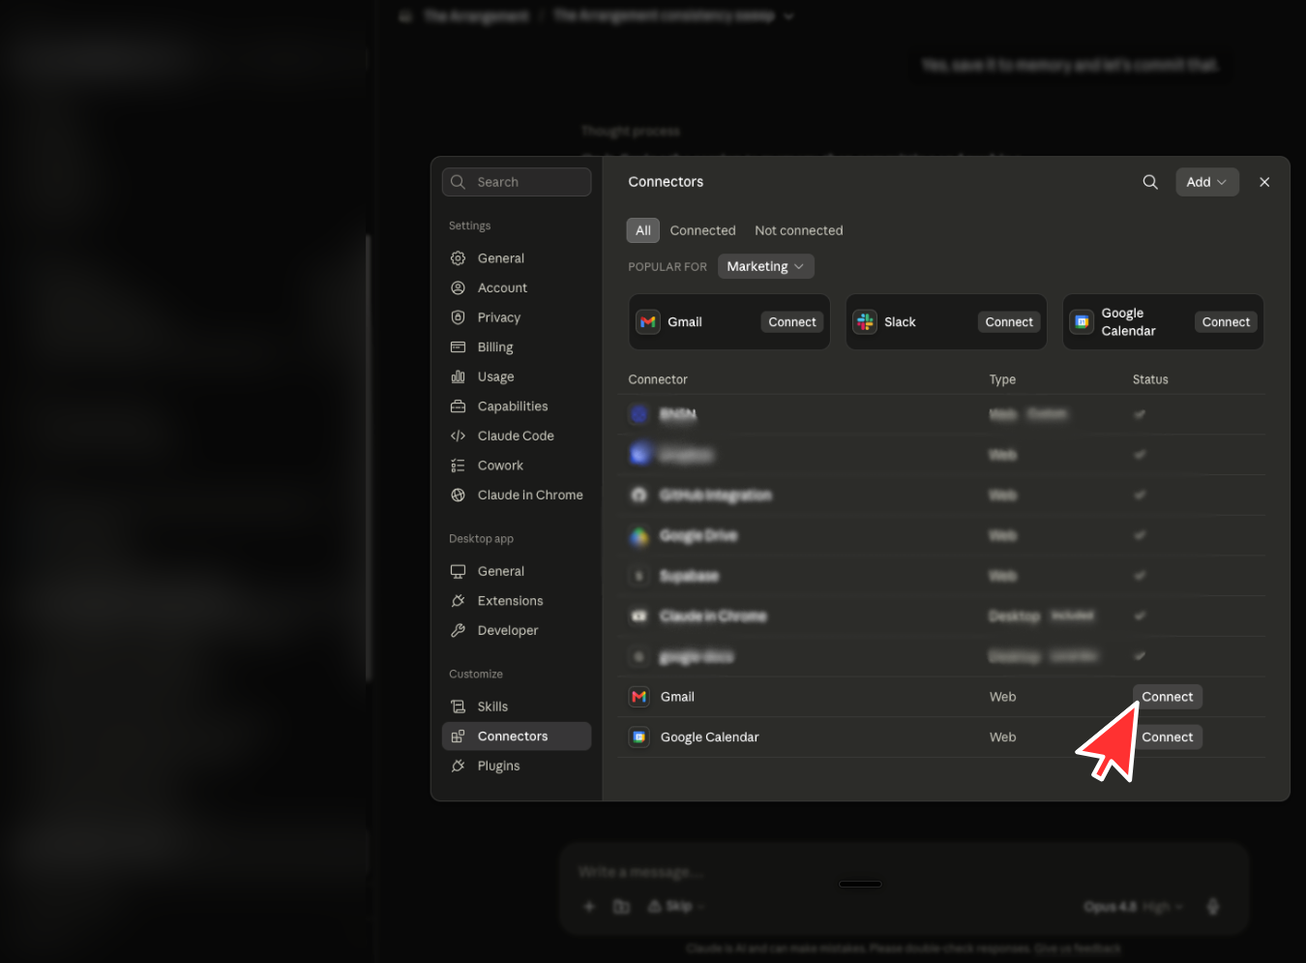The image size is (1306, 963).
Task: Click the Plugins plug icon
Action: click(x=459, y=766)
